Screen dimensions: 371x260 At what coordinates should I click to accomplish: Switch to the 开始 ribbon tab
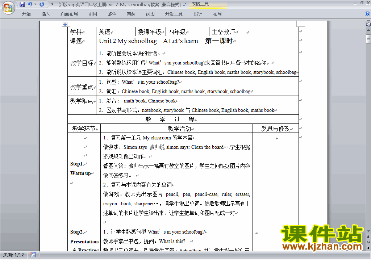pos(26,14)
